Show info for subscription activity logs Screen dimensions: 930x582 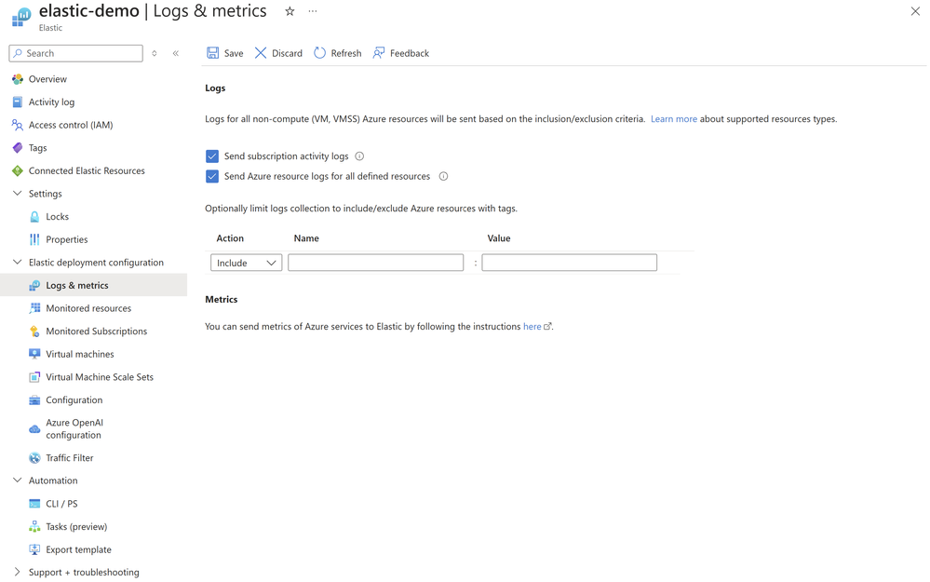(359, 156)
